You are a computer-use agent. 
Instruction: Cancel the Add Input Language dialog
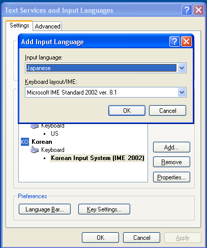click(167, 111)
